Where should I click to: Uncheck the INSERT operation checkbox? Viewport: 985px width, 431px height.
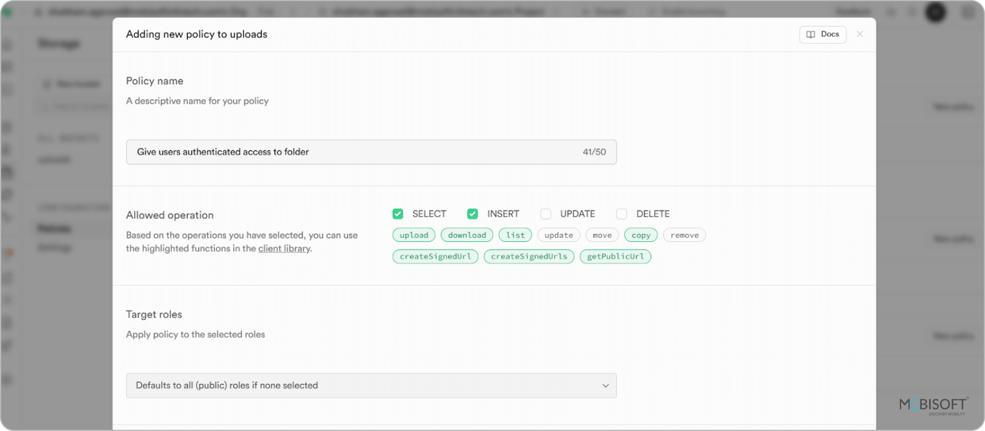tap(472, 214)
